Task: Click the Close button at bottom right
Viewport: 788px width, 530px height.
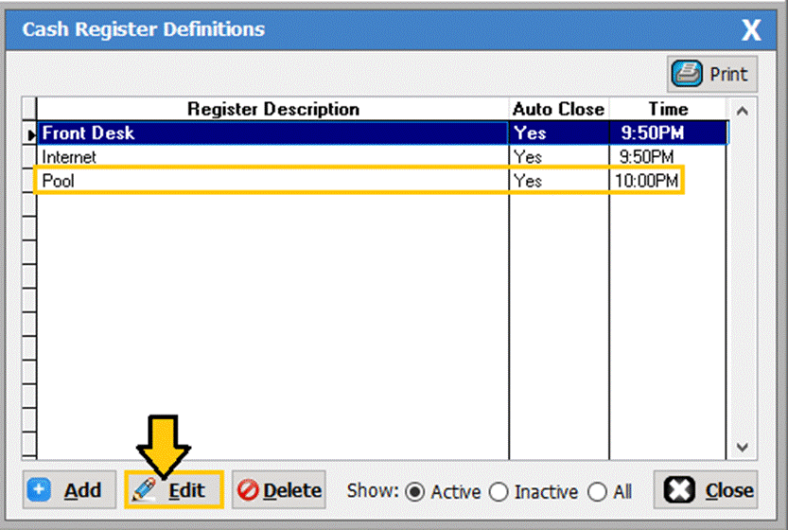Action: point(705,490)
